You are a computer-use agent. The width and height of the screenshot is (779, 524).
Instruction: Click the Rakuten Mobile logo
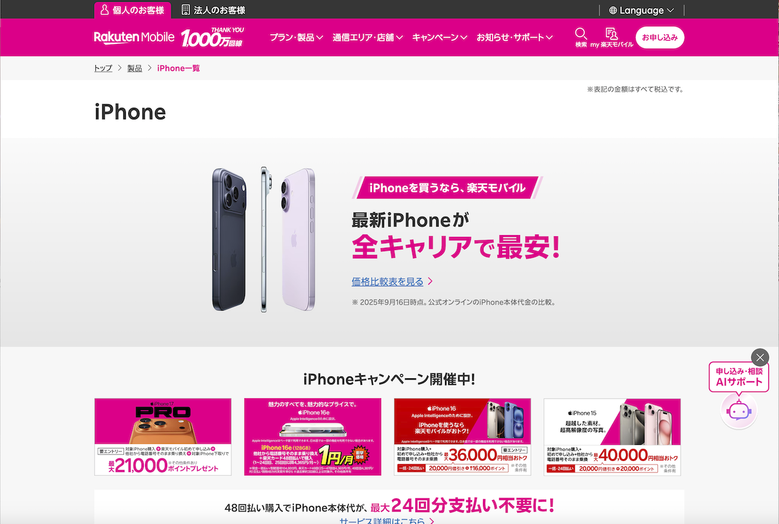click(134, 37)
